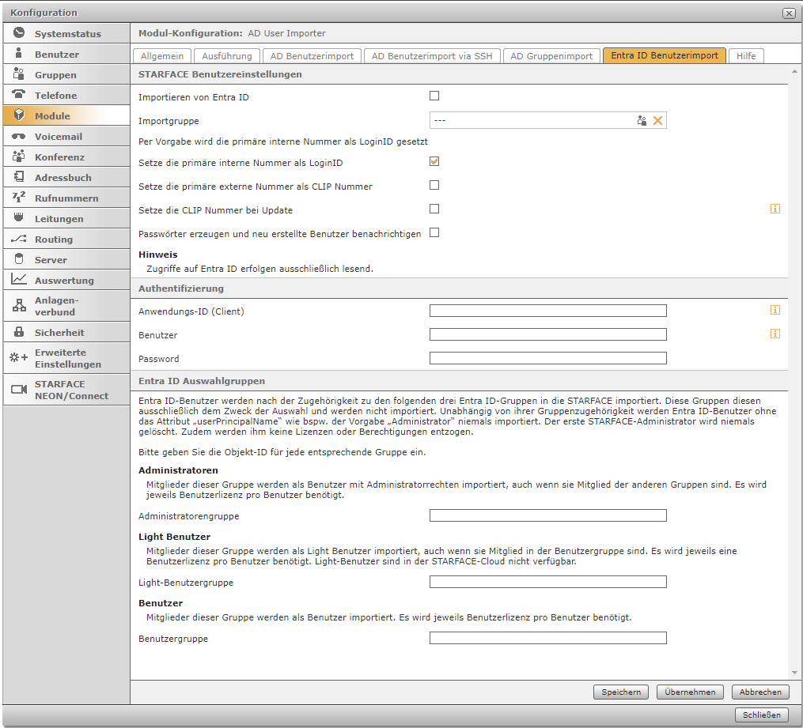Image resolution: width=803 pixels, height=728 pixels.
Task: Click the Benutzer person icon in sidebar
Action: pos(19,53)
